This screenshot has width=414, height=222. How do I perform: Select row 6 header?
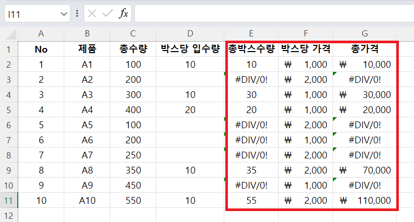9,125
